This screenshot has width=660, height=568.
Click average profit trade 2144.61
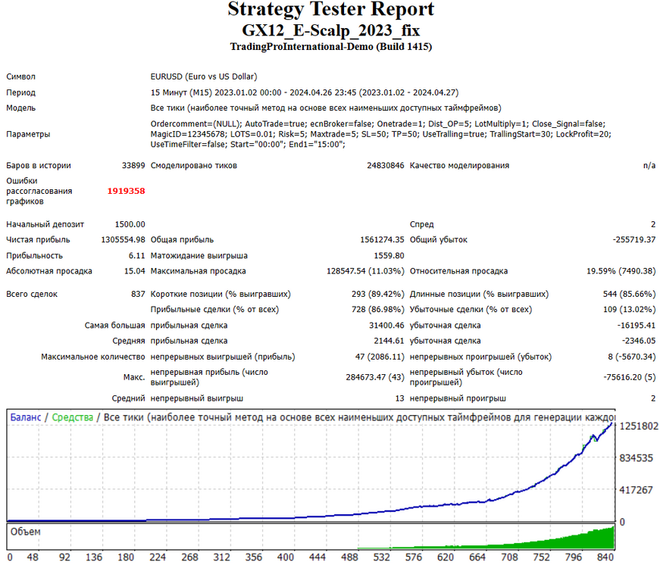pyautogui.click(x=389, y=342)
